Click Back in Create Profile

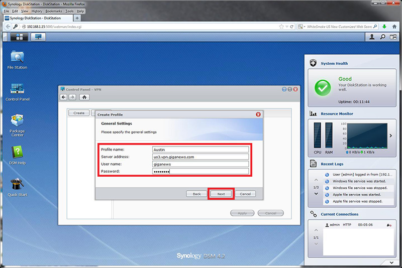(196, 194)
